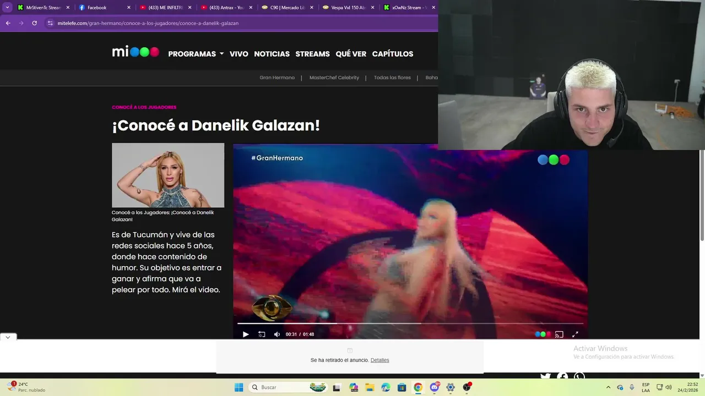Switch to the C90 Mercado Libre tab
Viewport: 705px width, 396px height.
pyautogui.click(x=288, y=8)
